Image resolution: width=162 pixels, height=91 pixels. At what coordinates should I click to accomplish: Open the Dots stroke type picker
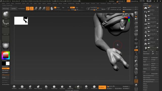(x=6, y=23)
